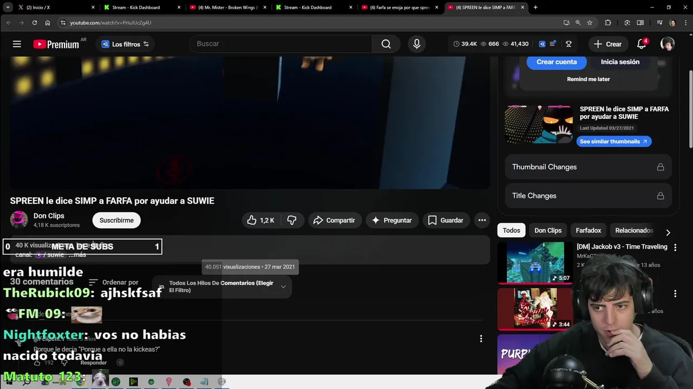Expand the comment threads filter dropdown
Image resolution: width=693 pixels, height=389 pixels.
coord(223,287)
